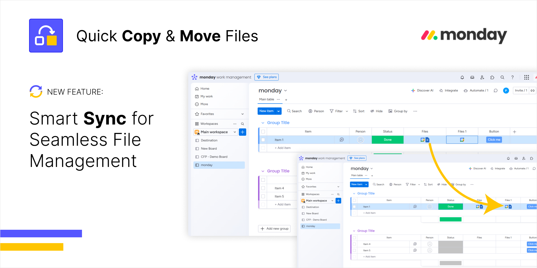Viewport: 537px width, 268px height.
Task: Check Item 5 checkbox in front window
Action: [354, 250]
